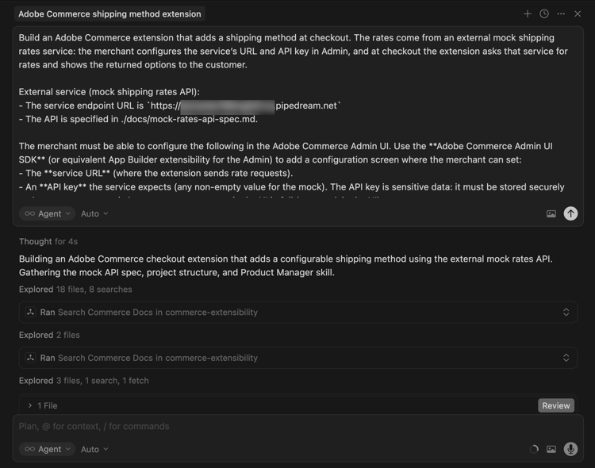This screenshot has height=468, width=595.
Task: Click the Review button
Action: [x=555, y=405]
